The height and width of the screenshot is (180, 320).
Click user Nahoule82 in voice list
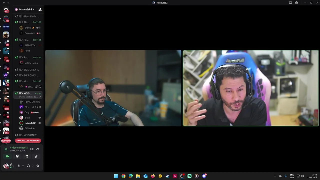tap(30, 123)
